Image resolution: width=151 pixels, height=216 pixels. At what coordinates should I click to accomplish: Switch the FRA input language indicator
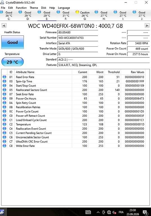coord(121,212)
